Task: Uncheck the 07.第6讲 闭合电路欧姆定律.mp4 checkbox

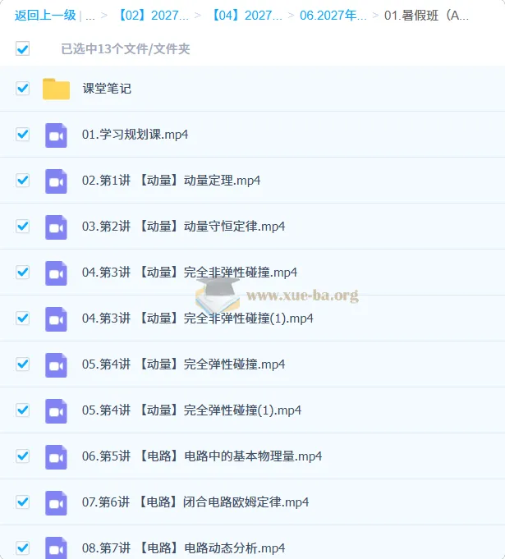Action: click(x=22, y=502)
